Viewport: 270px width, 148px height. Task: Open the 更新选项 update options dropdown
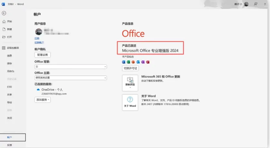coord(130,83)
